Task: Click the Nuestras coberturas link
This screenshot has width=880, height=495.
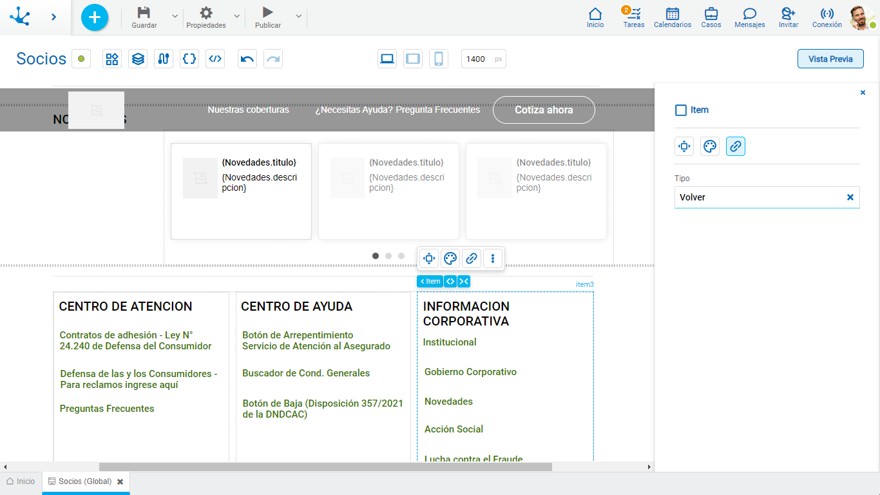Action: click(248, 110)
